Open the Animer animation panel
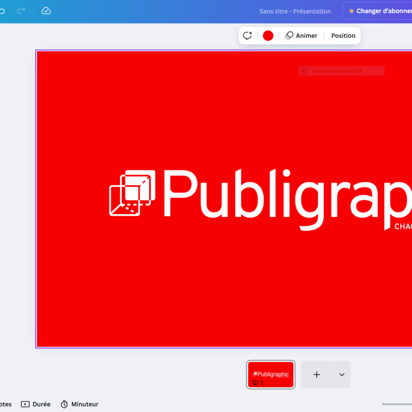The height and width of the screenshot is (412, 412). 301,36
